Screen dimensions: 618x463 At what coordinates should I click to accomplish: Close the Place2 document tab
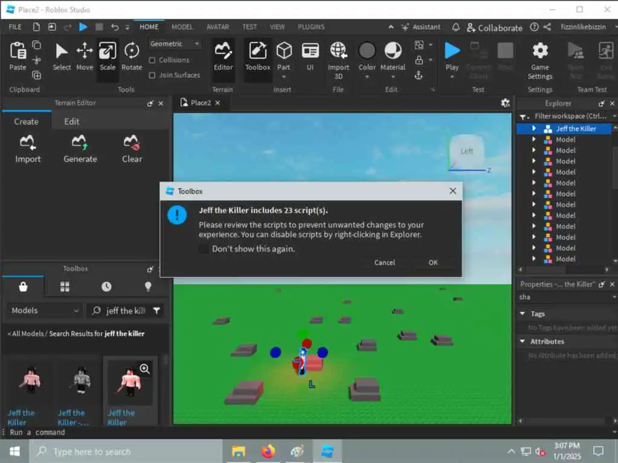click(217, 102)
